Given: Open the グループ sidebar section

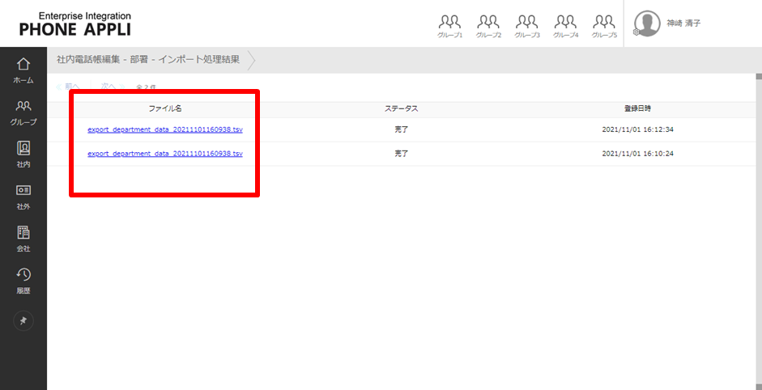Looking at the screenshot, I should [23, 112].
